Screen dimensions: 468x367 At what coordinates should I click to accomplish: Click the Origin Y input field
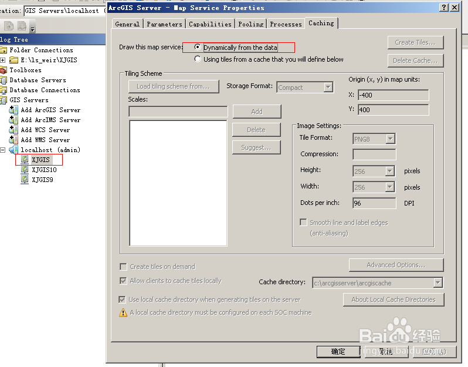coord(394,110)
